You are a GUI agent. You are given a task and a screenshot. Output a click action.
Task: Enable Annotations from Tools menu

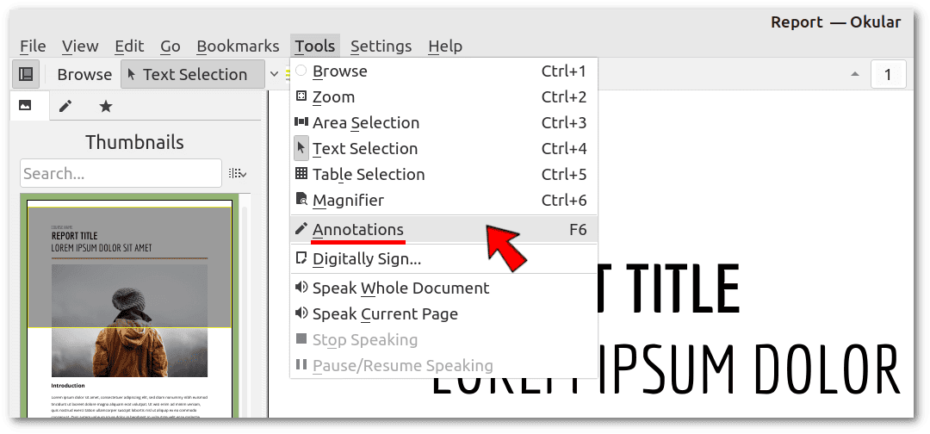click(357, 230)
